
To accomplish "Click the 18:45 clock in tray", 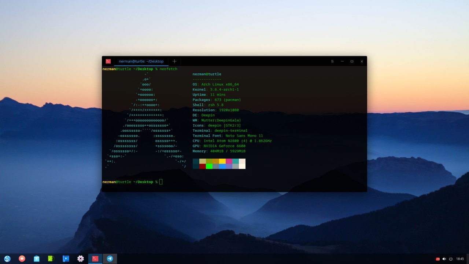I will (460, 259).
